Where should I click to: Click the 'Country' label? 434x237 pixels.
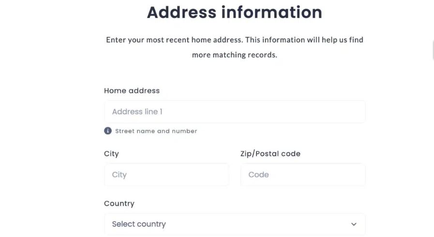[119, 204]
